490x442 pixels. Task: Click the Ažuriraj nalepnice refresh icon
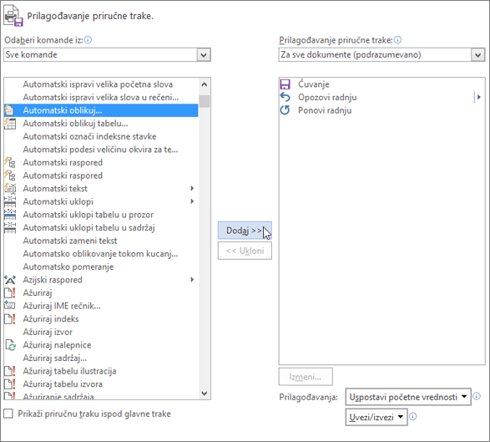(x=10, y=345)
